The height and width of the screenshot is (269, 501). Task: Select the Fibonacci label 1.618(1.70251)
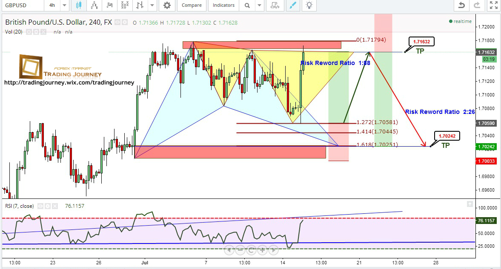tap(377, 144)
